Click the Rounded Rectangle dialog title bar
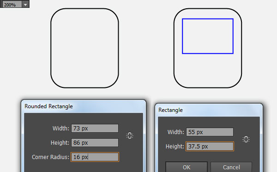This screenshot has width=277, height=172. pyautogui.click(x=84, y=106)
